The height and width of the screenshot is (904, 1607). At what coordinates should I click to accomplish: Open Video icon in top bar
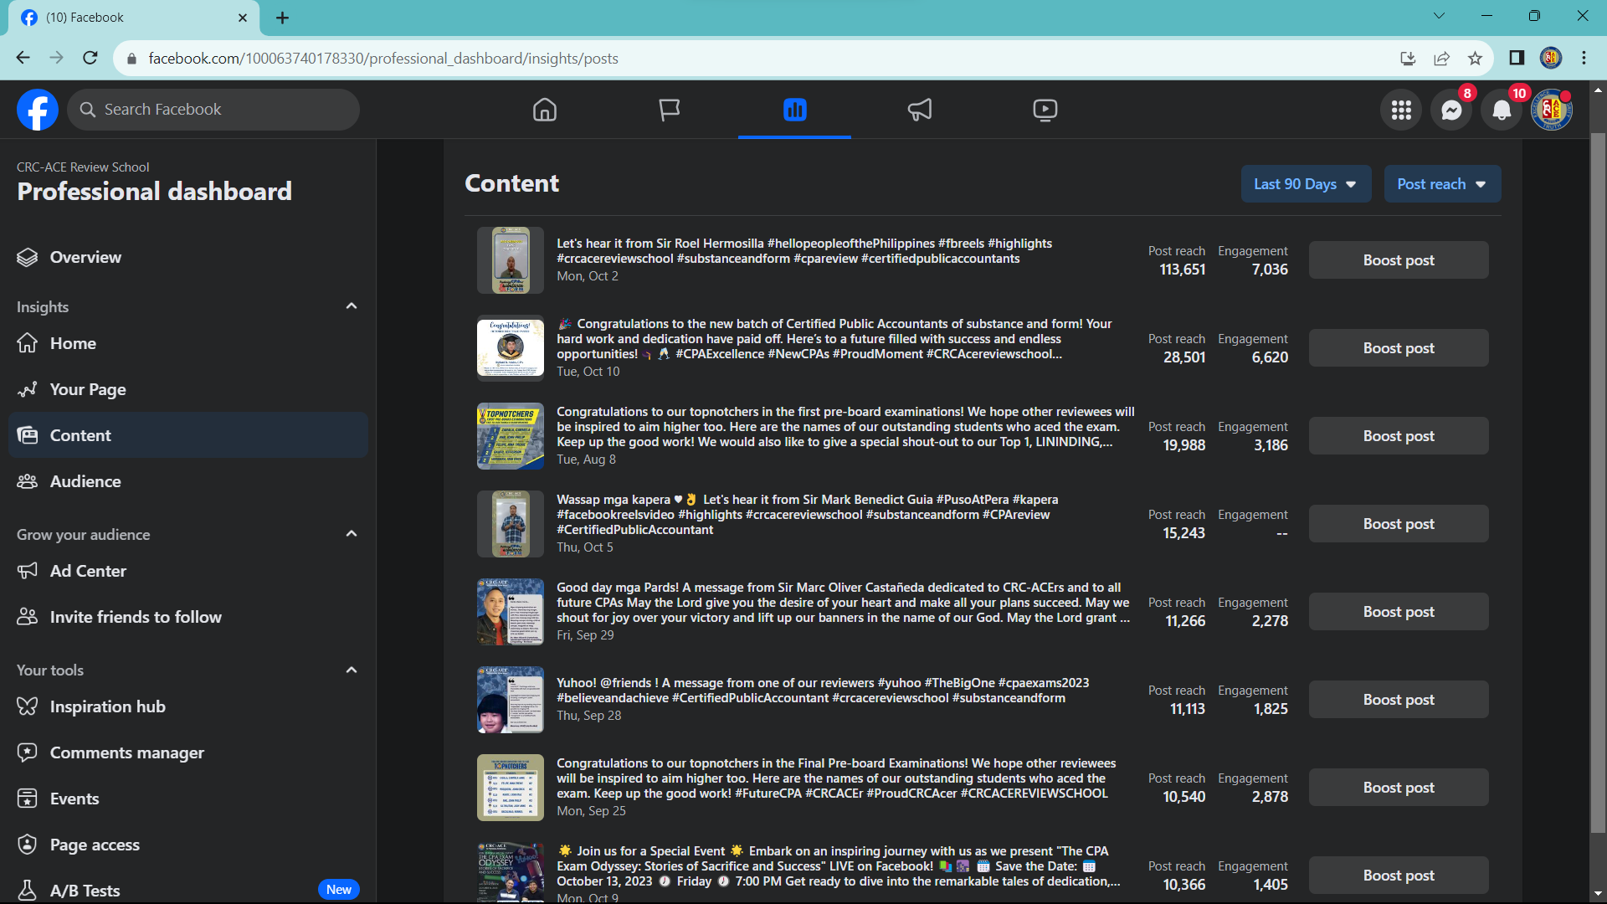(x=1045, y=110)
